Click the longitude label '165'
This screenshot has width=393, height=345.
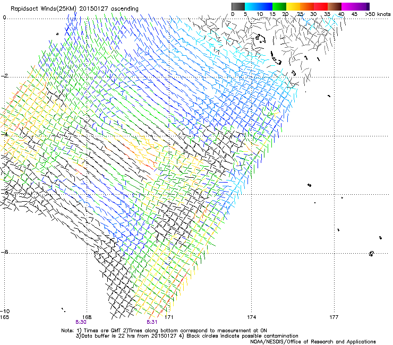click(4, 317)
